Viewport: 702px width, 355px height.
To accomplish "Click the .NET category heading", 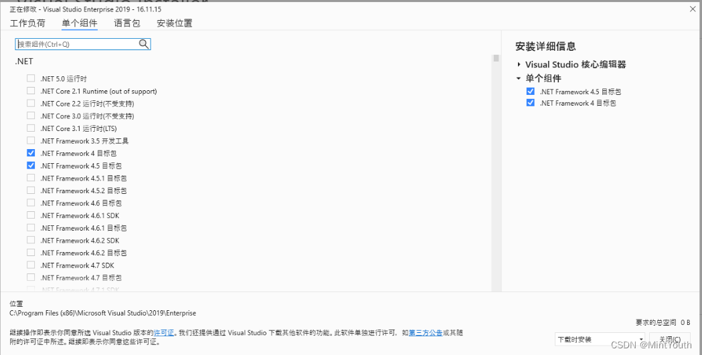I will point(24,62).
